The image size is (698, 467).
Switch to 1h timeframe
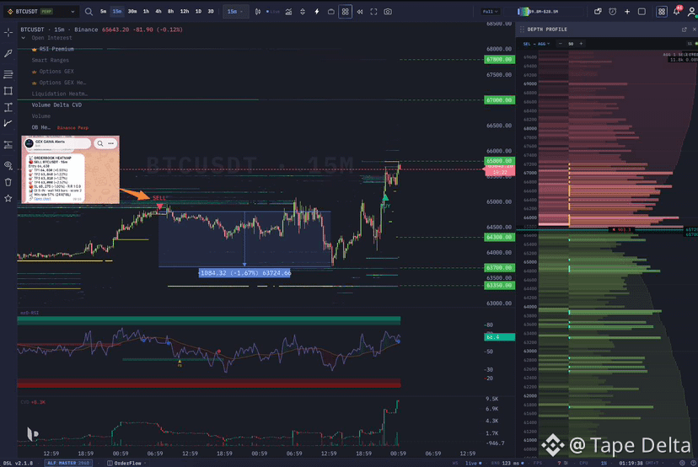[x=146, y=12]
